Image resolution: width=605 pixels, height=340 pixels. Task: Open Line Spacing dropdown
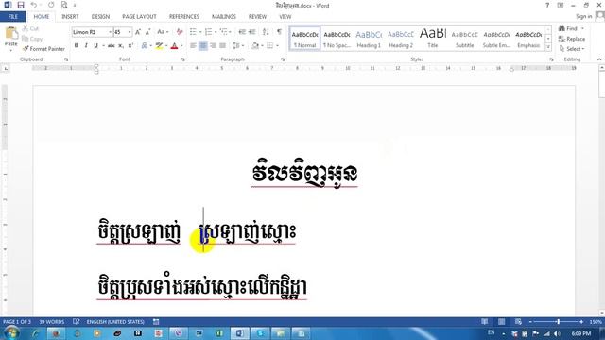[238, 46]
